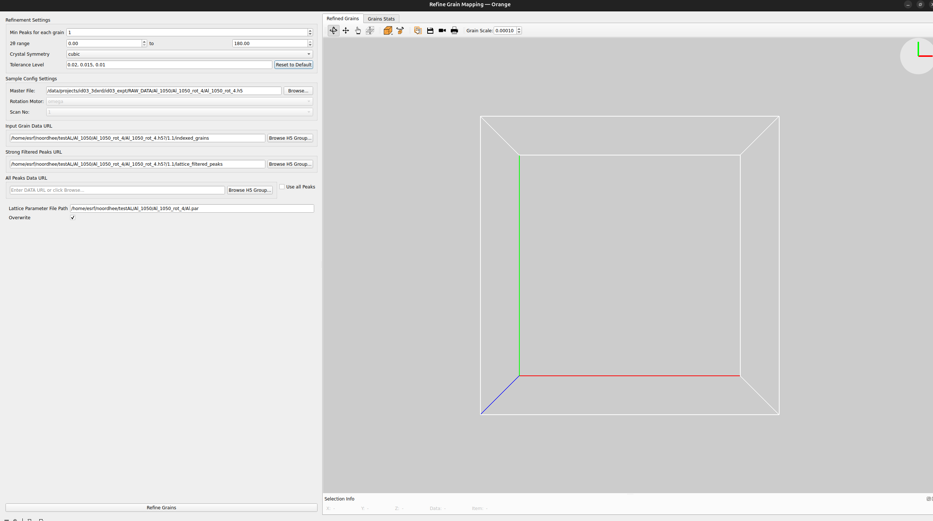The width and height of the screenshot is (933, 521).
Task: Click the Input Grain Data URL field
Action: coord(137,138)
